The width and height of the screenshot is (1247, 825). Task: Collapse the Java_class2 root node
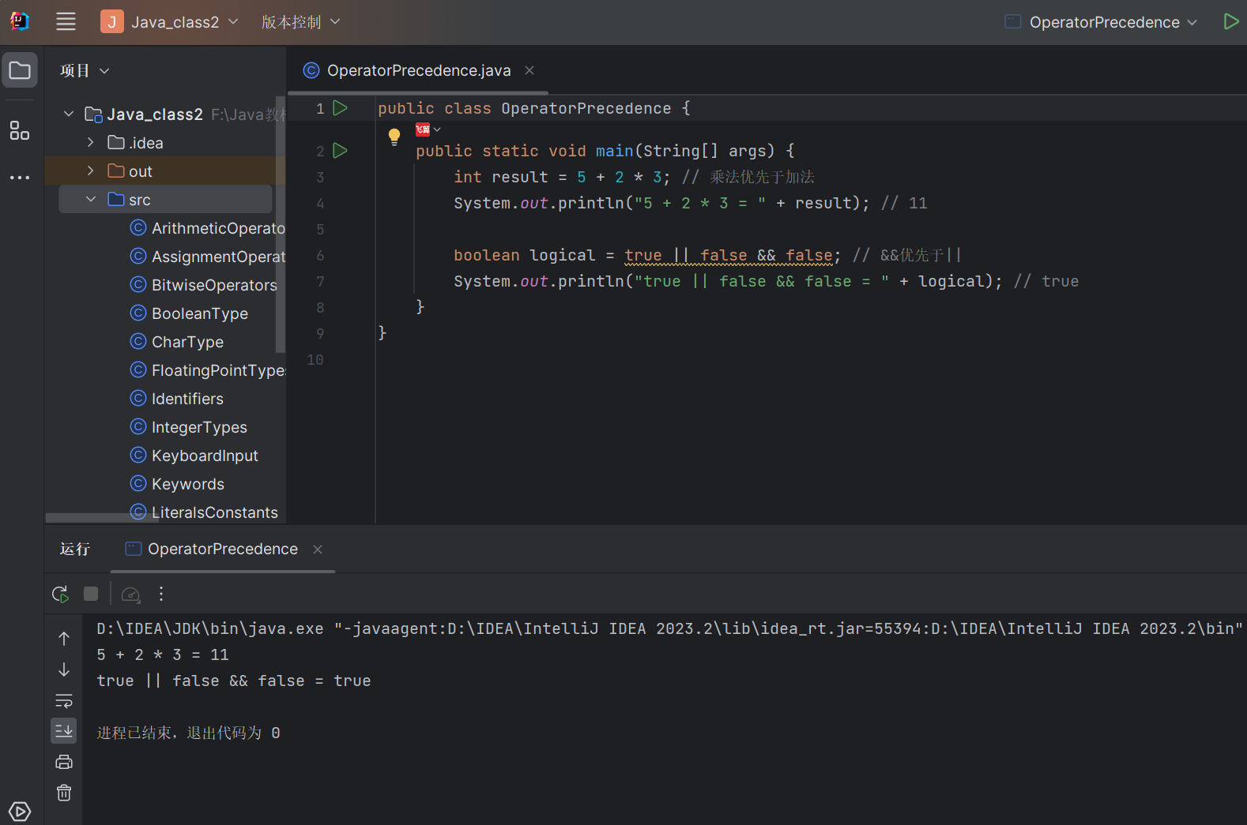[69, 114]
